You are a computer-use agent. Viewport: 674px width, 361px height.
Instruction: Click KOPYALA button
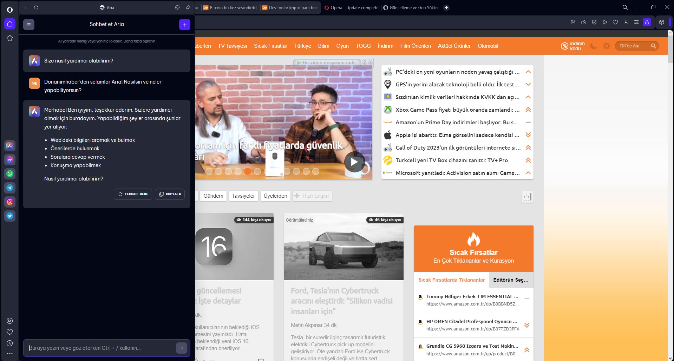170,194
